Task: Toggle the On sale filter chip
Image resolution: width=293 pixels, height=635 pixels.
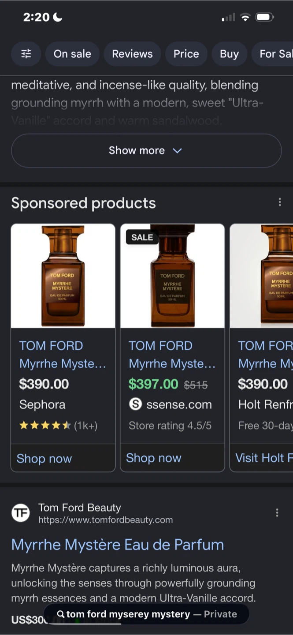Action: point(72,54)
